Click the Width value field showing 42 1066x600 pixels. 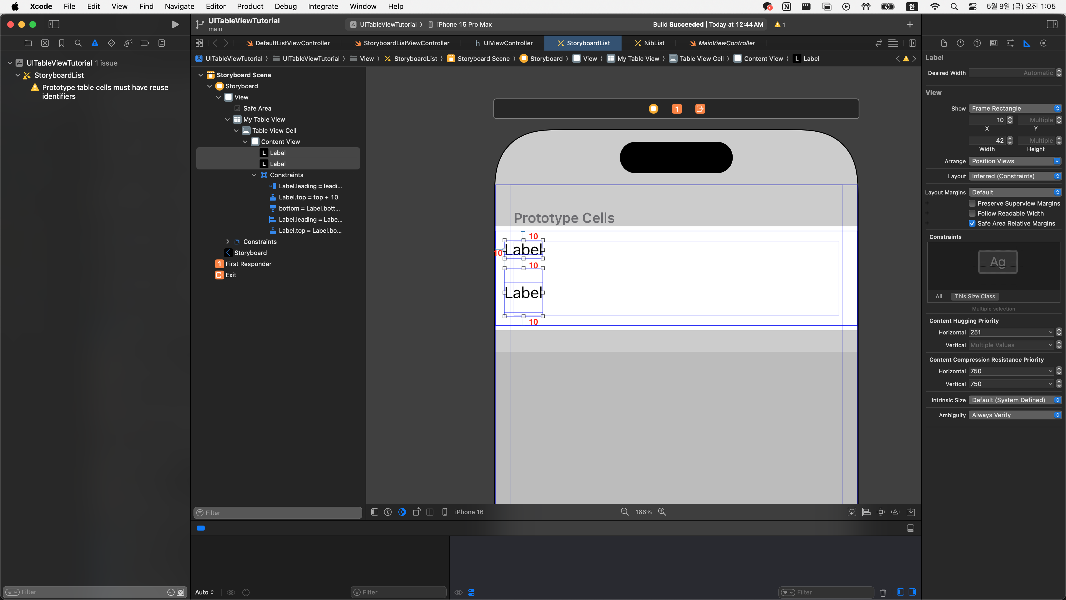point(987,141)
